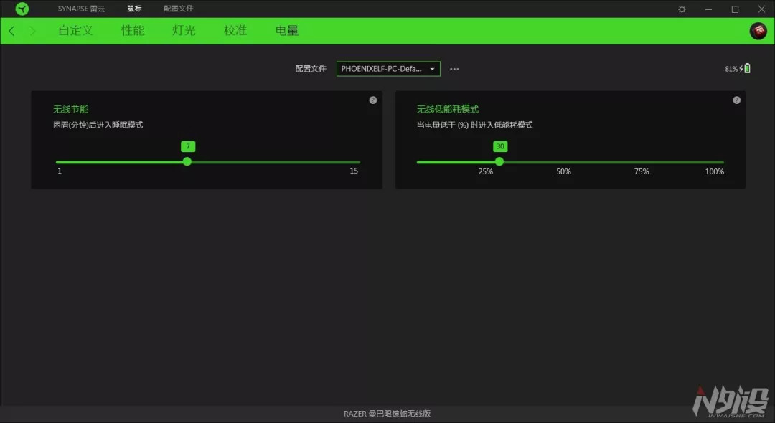
Task: Click the 无线节能 heading
Action: click(70, 109)
